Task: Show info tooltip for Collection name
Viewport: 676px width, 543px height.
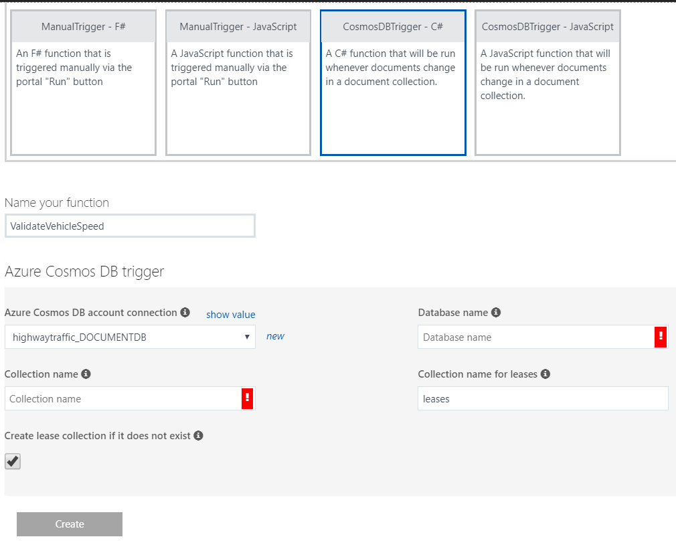Action: [86, 374]
